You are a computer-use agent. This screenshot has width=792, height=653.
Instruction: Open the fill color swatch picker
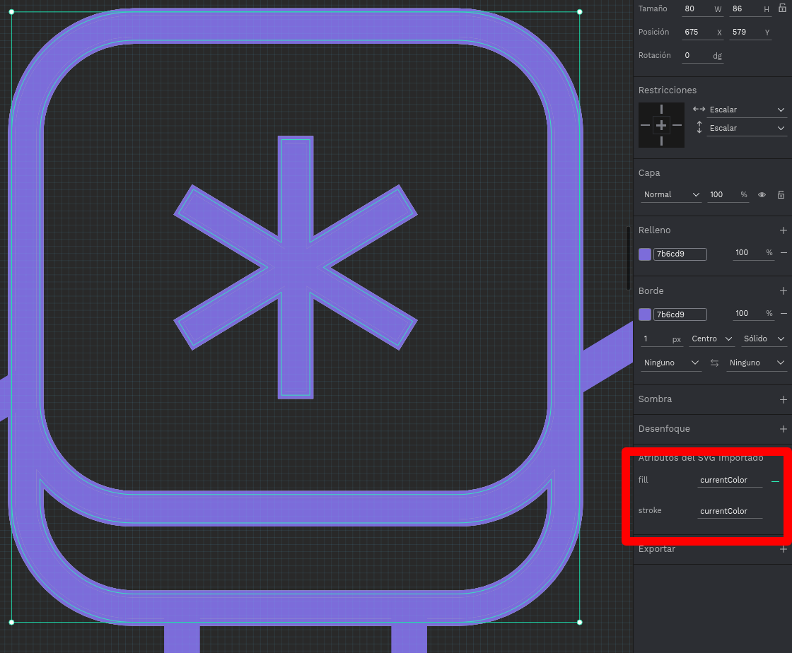[x=644, y=254]
